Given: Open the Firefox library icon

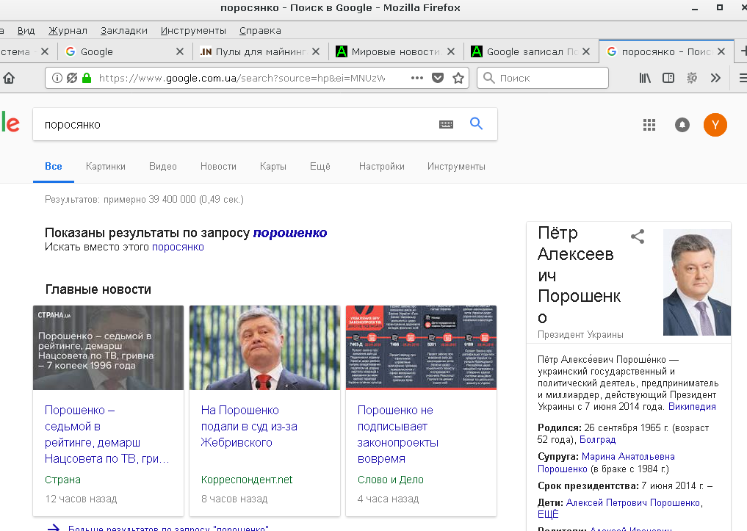Looking at the screenshot, I should pos(645,78).
